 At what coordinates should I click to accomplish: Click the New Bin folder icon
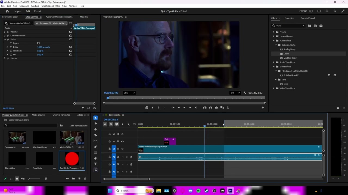click(73, 178)
